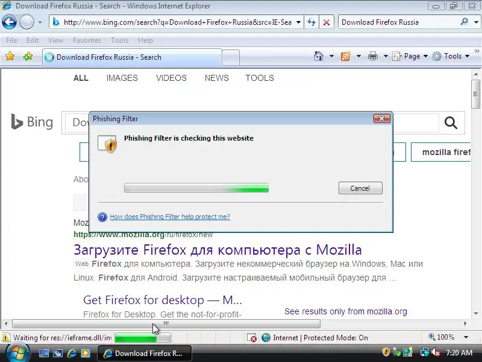Click the Bing search magnifier button
Image resolution: width=482 pixels, height=362 pixels.
451,123
